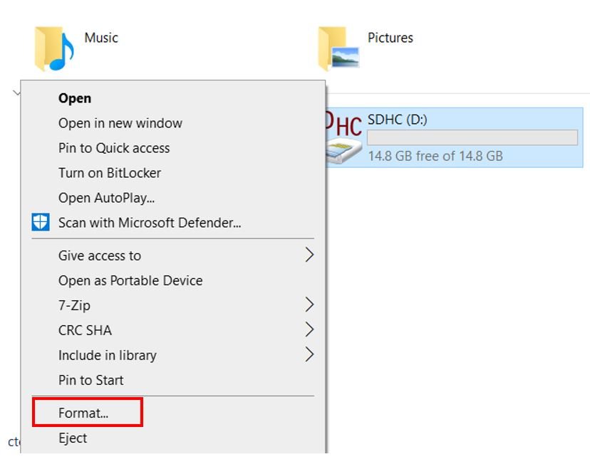Expand the Give access to submenu

tap(173, 255)
